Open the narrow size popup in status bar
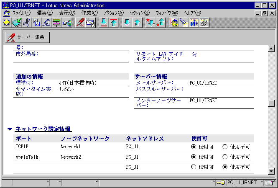This screenshot has height=188, width=278. 56,183
